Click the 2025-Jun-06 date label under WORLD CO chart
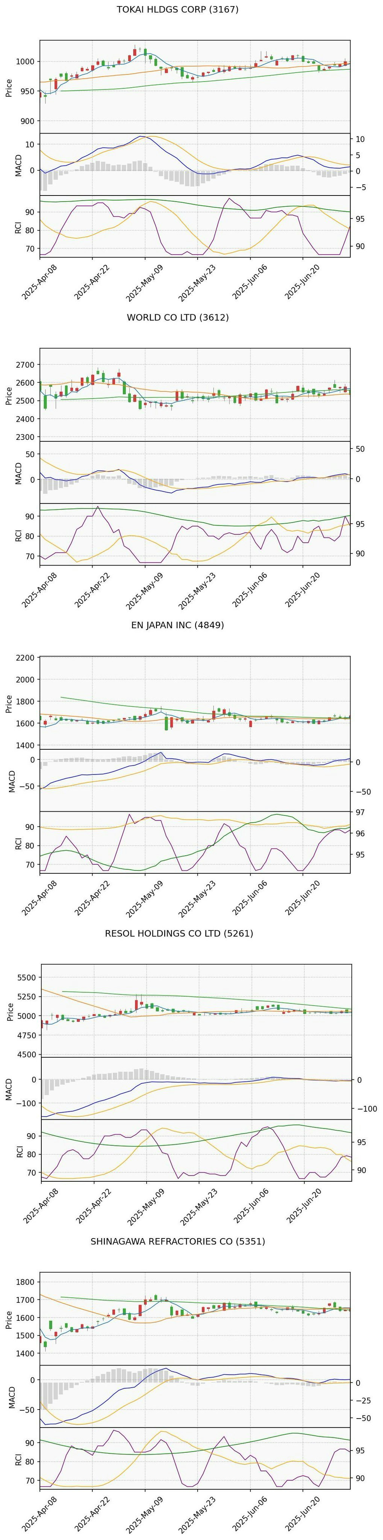Screen dimensions: 383x1540 250,589
